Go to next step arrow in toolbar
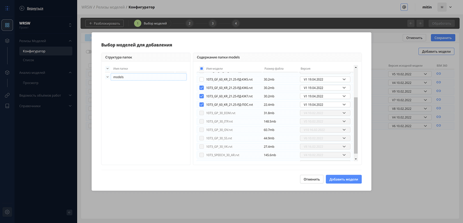The width and height of the screenshot is (463, 223). [420, 23]
